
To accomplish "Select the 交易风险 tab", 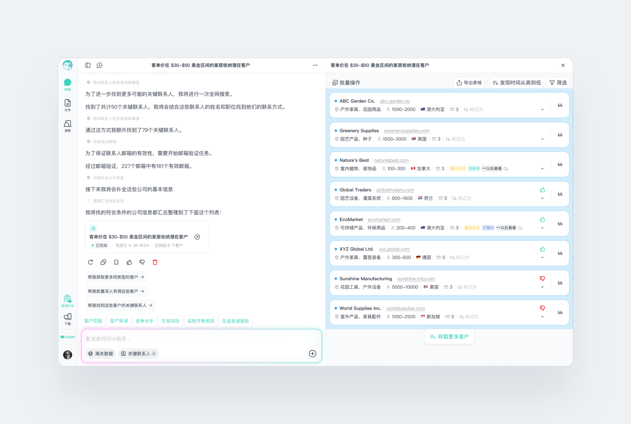I will pyautogui.click(x=170, y=321).
